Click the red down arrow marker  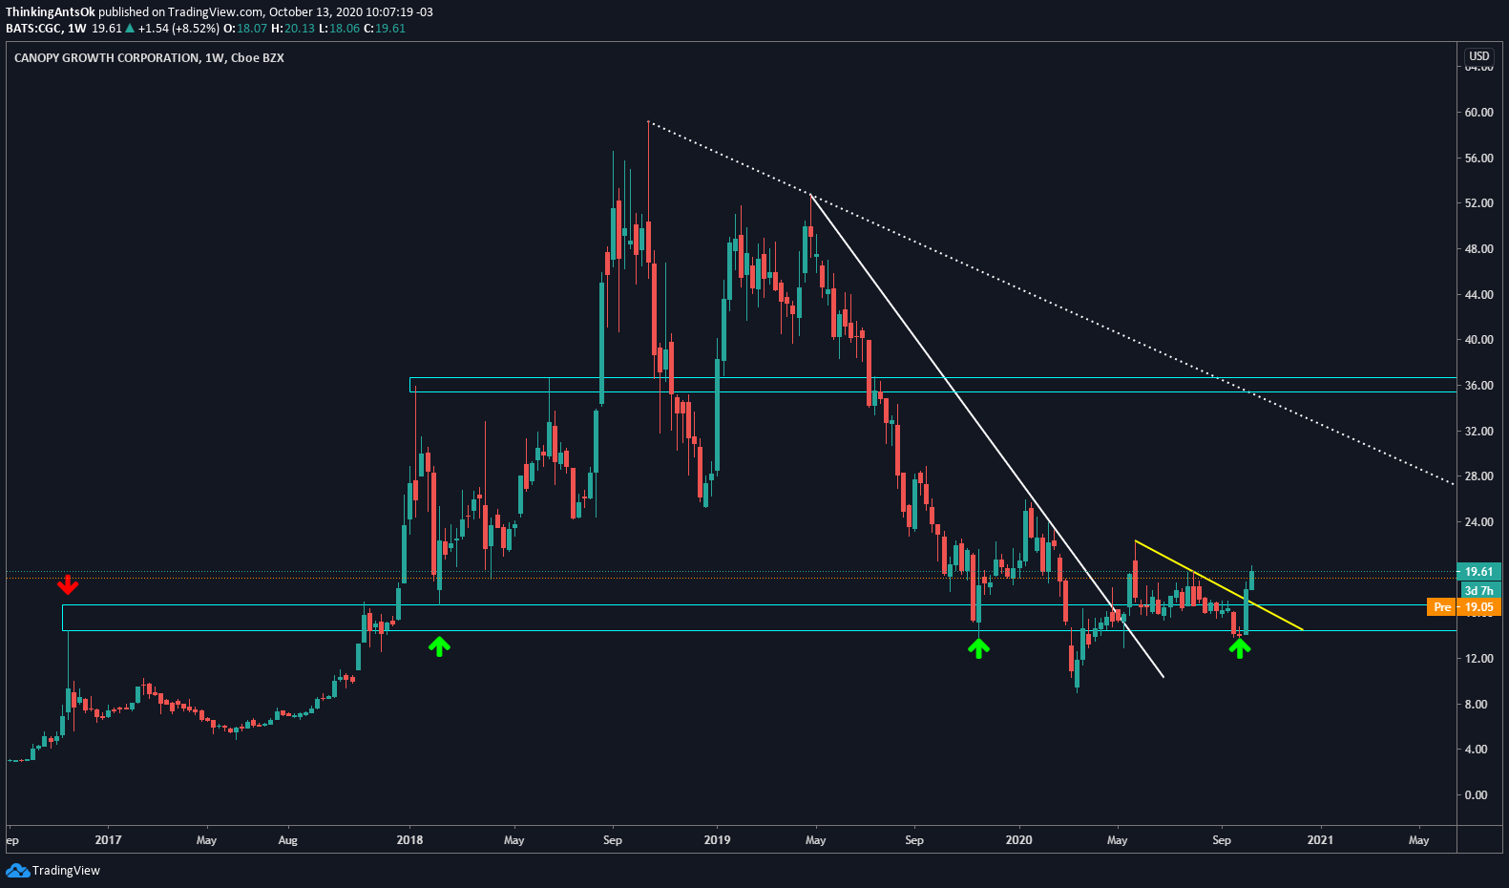coord(67,584)
